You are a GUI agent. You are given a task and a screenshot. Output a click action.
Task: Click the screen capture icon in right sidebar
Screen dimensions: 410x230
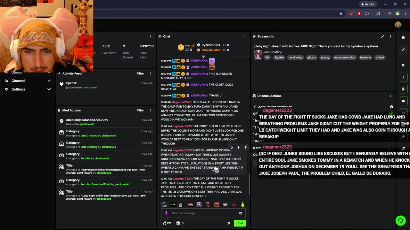(403, 65)
